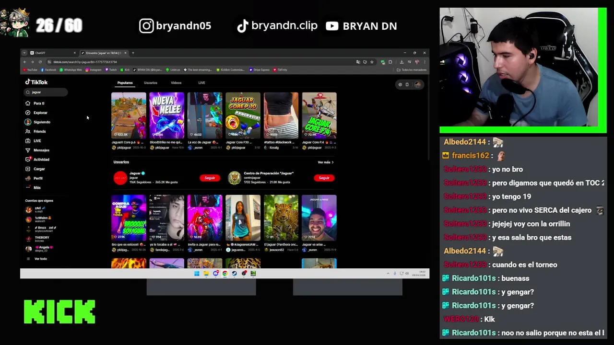Open followed account Angela

tap(39, 249)
